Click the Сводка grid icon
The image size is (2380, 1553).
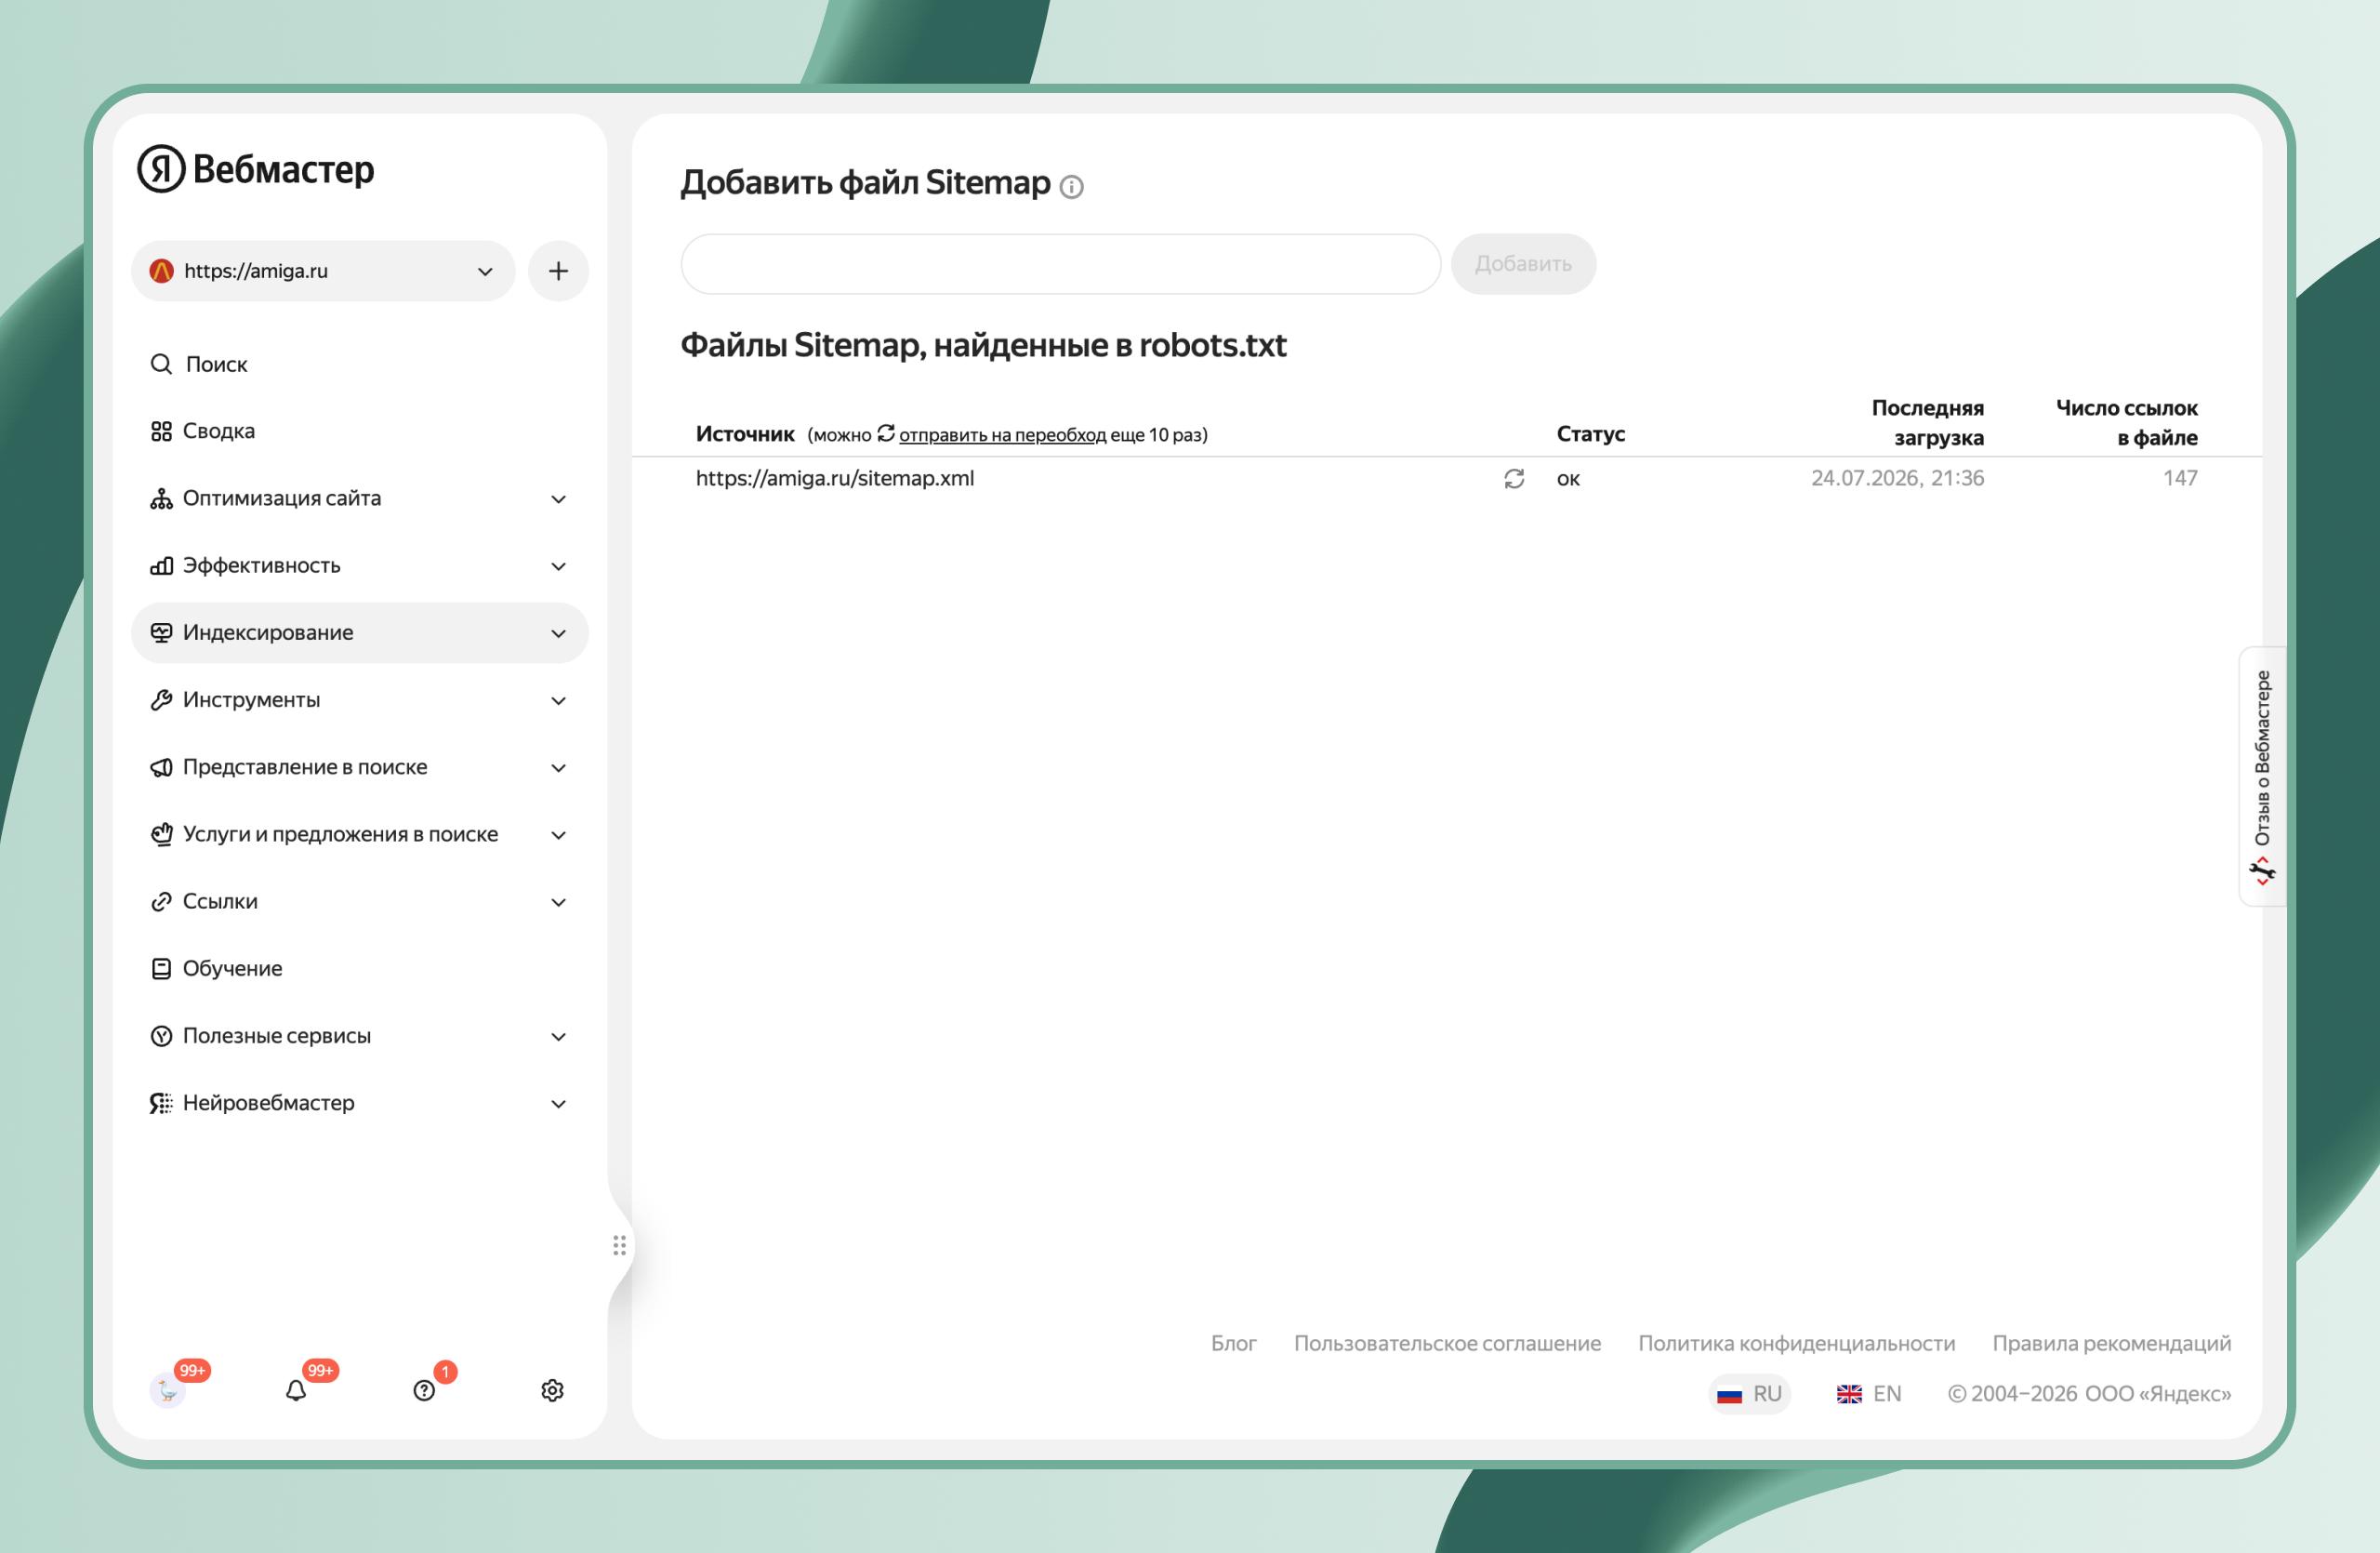[161, 431]
